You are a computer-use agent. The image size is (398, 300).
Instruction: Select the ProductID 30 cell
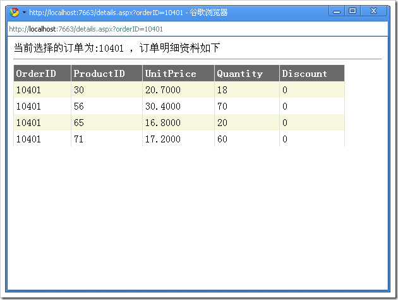tap(79, 90)
